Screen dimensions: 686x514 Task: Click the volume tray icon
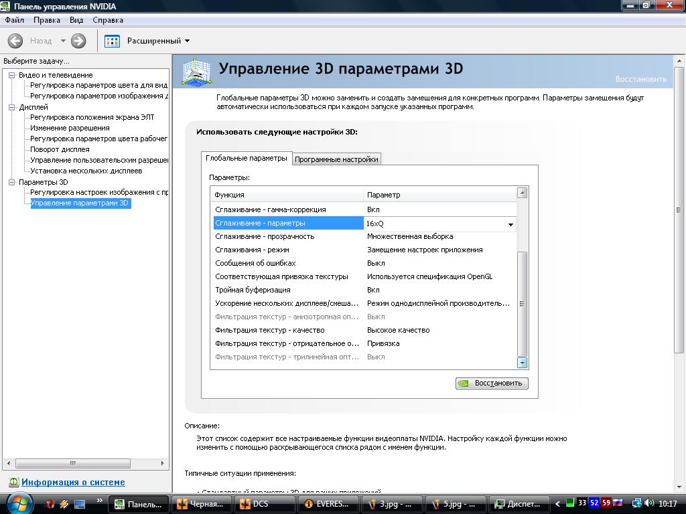pos(649,503)
